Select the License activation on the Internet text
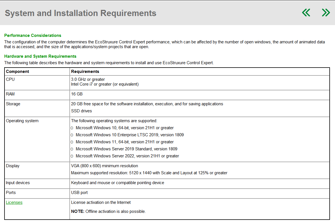The width and height of the screenshot is (335, 221). coord(101,203)
